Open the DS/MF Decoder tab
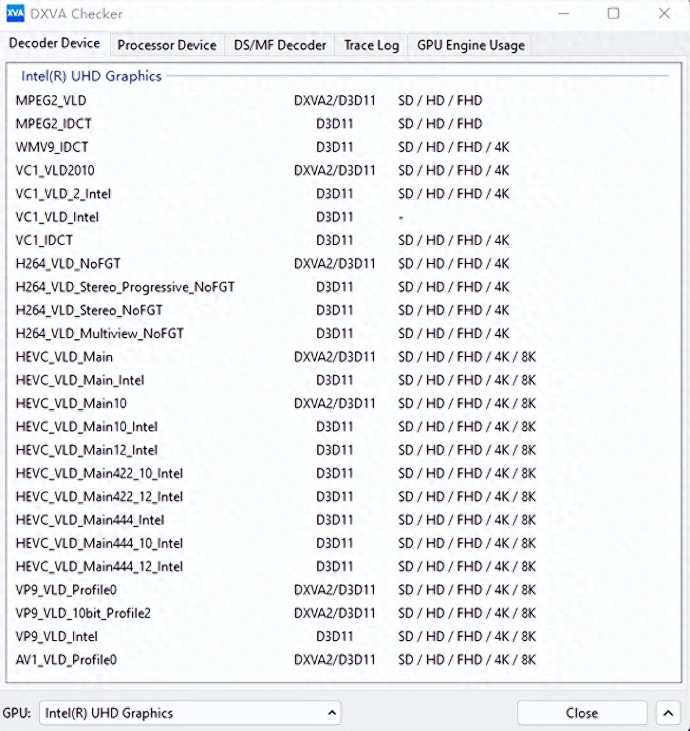The height and width of the screenshot is (731, 690). 279,45
